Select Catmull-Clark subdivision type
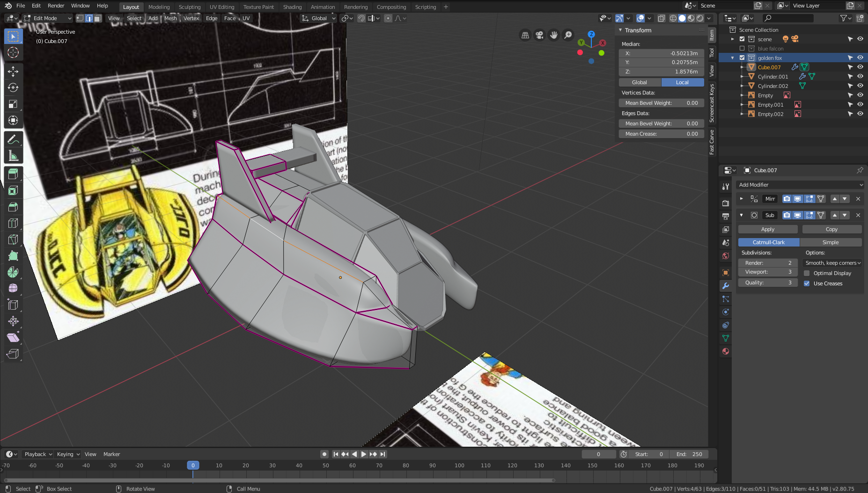Viewport: 868px width, 493px height. coord(769,242)
